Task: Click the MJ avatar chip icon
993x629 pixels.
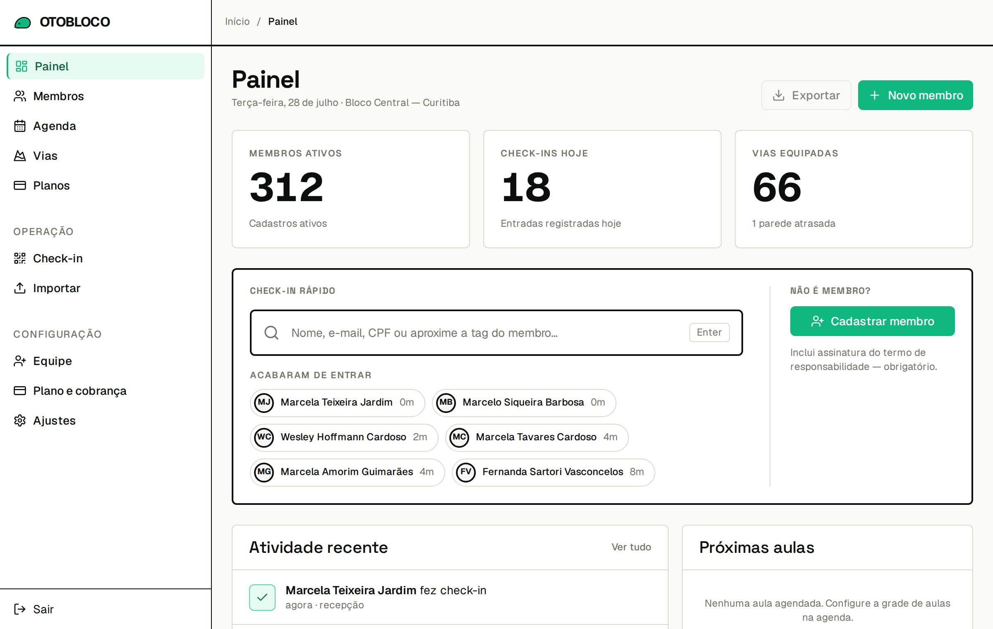Action: 264,403
